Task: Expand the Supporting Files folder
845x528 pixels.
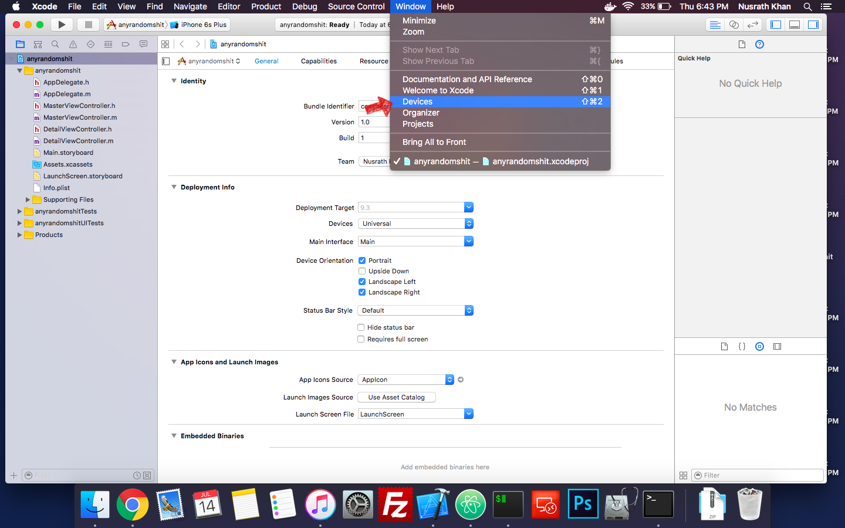Action: (28, 199)
